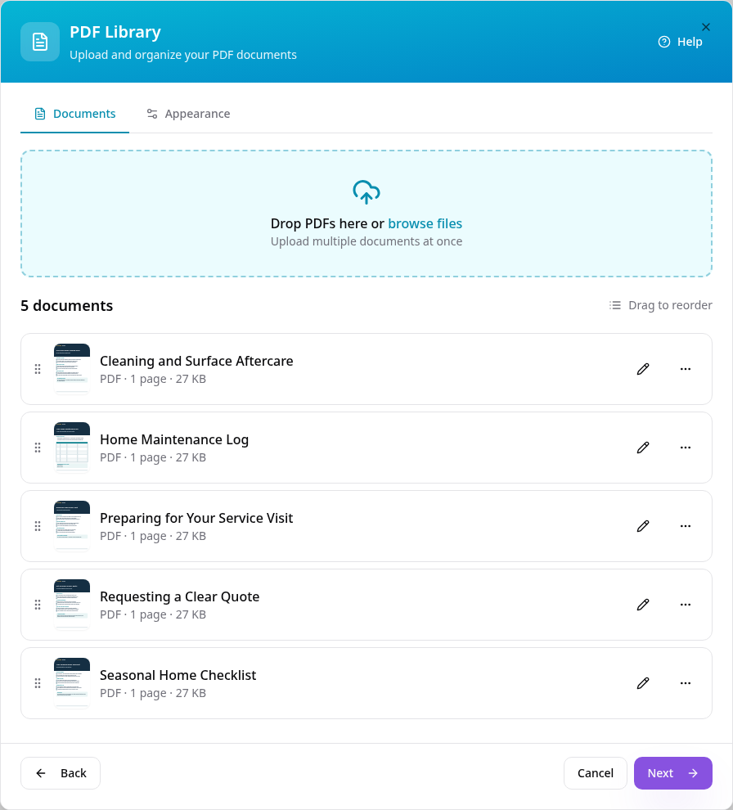Select the Cleaning and Surface Aftercare title
Screen dimensions: 733x810
[196, 361]
